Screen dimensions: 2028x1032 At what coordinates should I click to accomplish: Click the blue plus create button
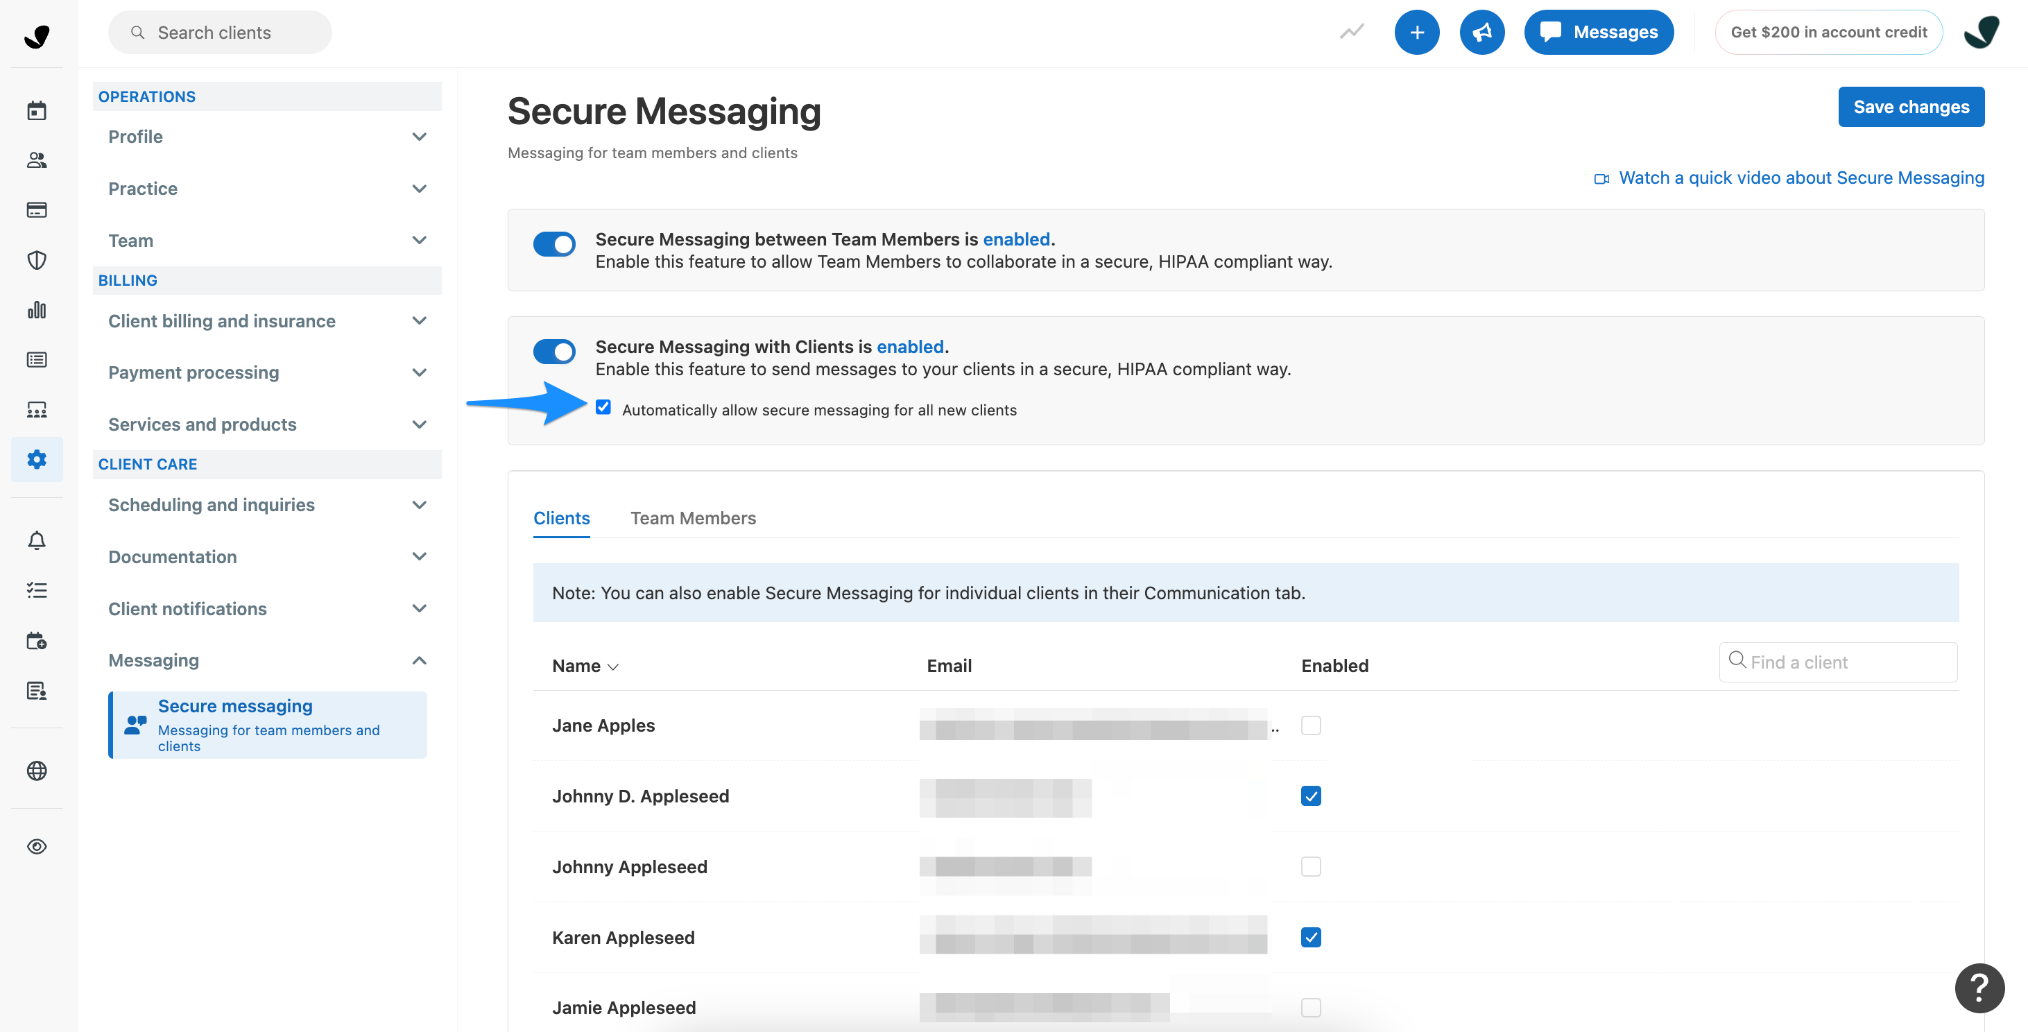pyautogui.click(x=1416, y=33)
